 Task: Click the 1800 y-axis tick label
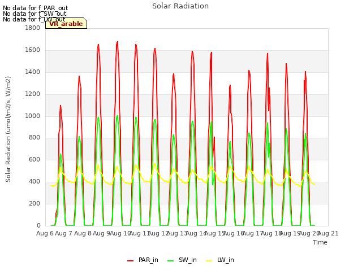tap(33, 28)
